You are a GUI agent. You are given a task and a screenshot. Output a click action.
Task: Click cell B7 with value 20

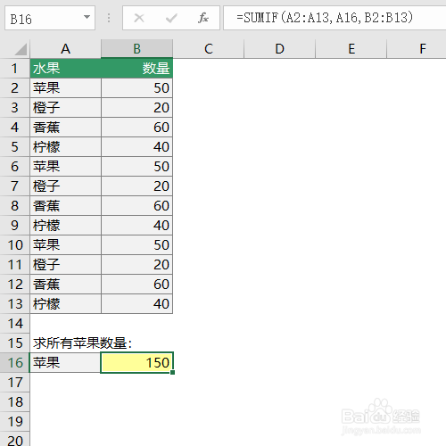pyautogui.click(x=136, y=186)
